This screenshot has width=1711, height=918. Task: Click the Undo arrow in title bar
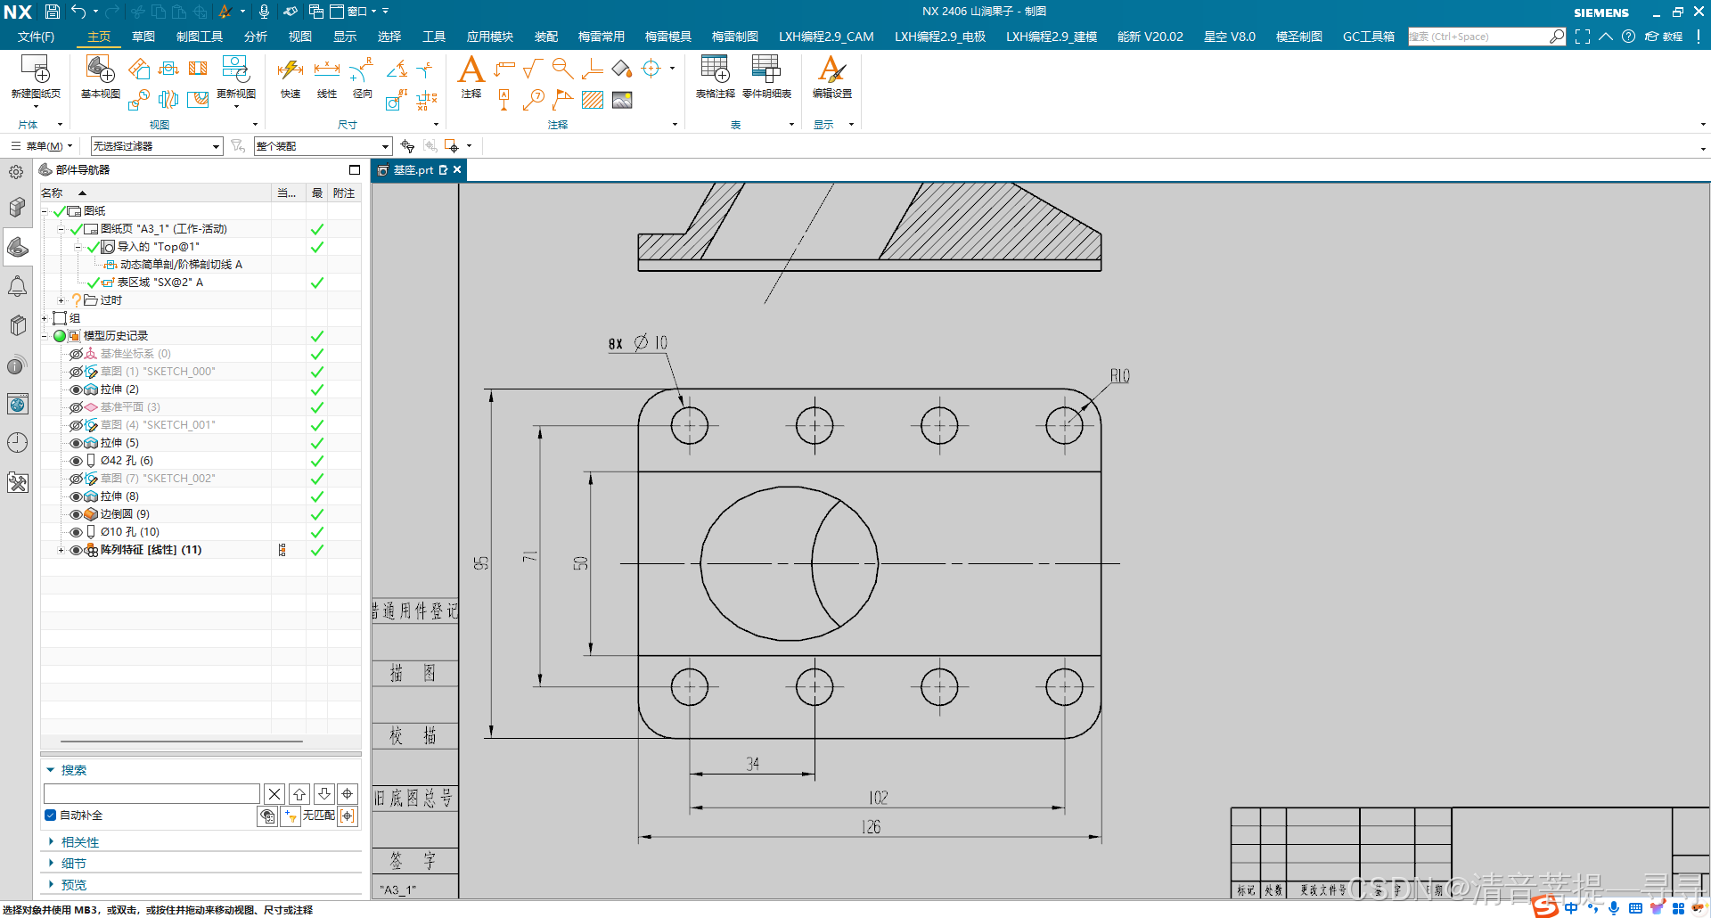point(78,12)
